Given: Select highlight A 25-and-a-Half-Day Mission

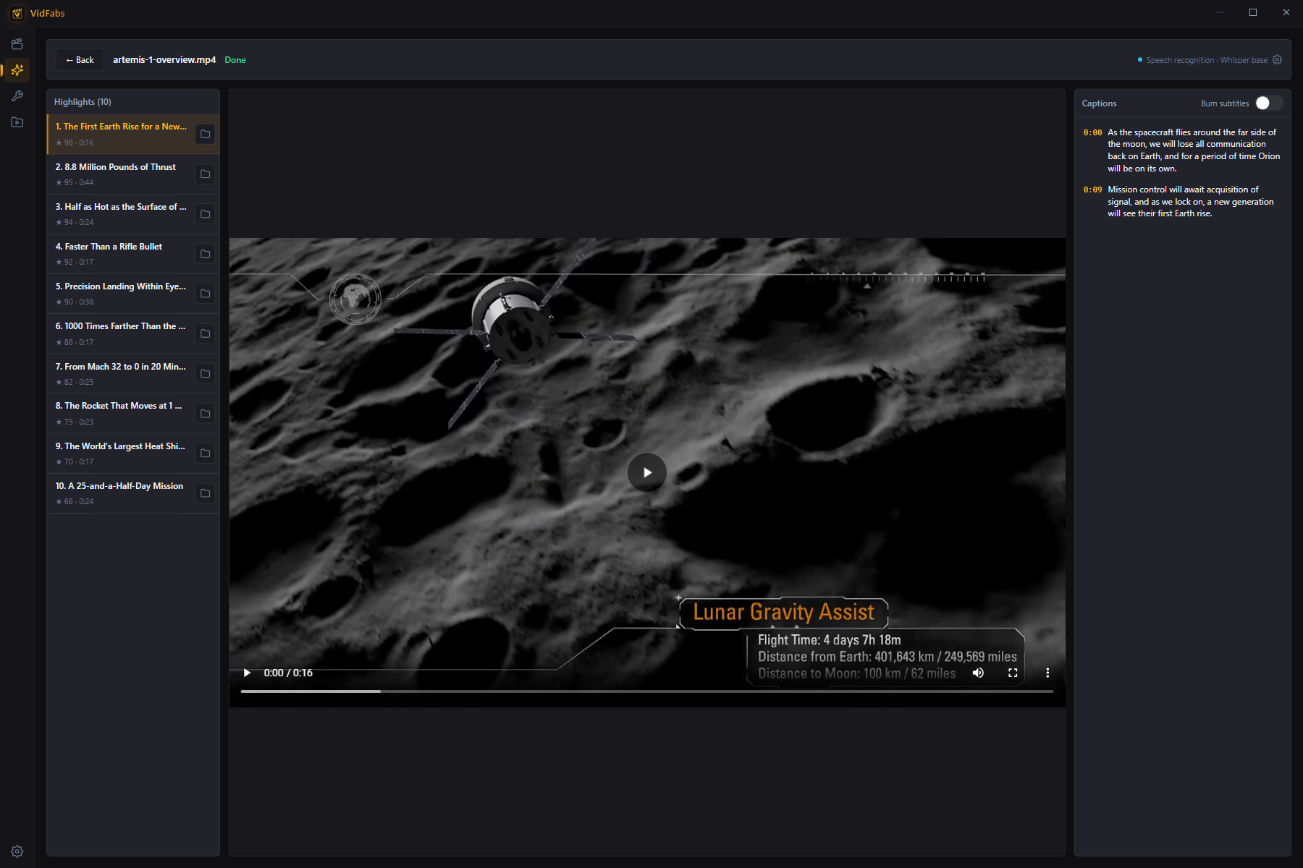Looking at the screenshot, I should pyautogui.click(x=120, y=493).
